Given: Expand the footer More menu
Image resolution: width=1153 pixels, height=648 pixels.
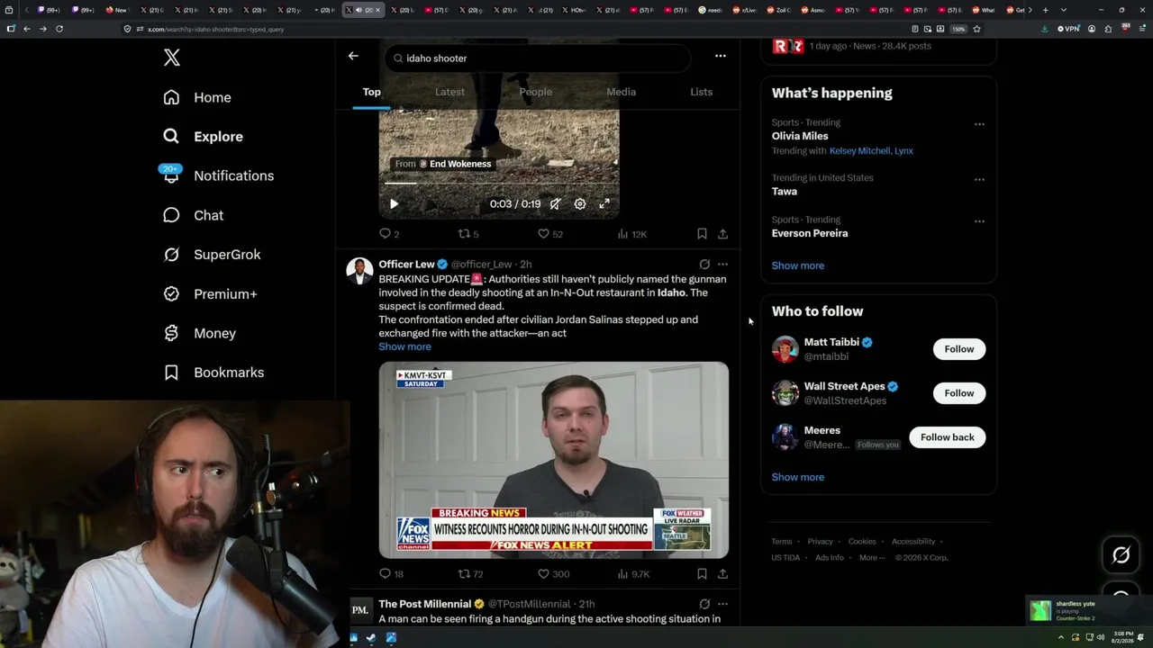Looking at the screenshot, I should 871,558.
